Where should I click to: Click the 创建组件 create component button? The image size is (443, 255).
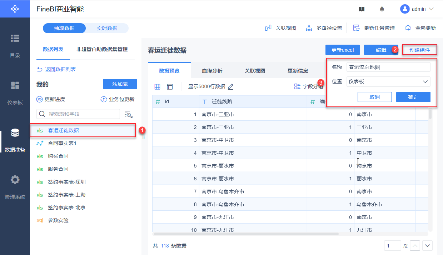[420, 50]
